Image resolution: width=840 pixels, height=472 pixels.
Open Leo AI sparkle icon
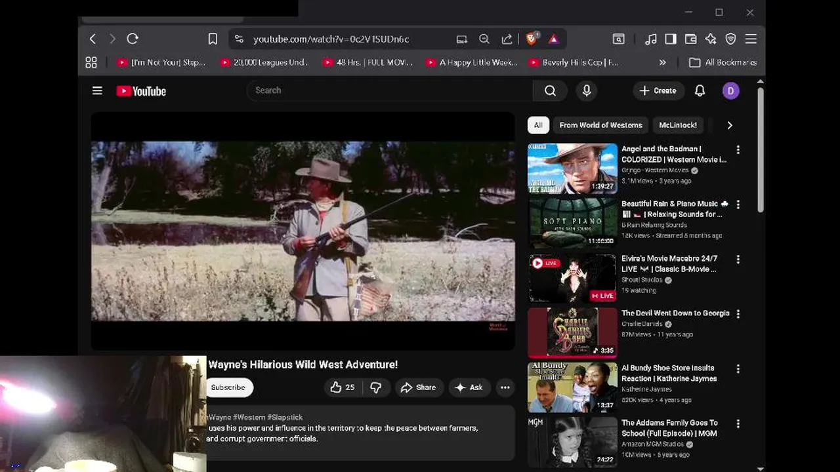point(711,39)
